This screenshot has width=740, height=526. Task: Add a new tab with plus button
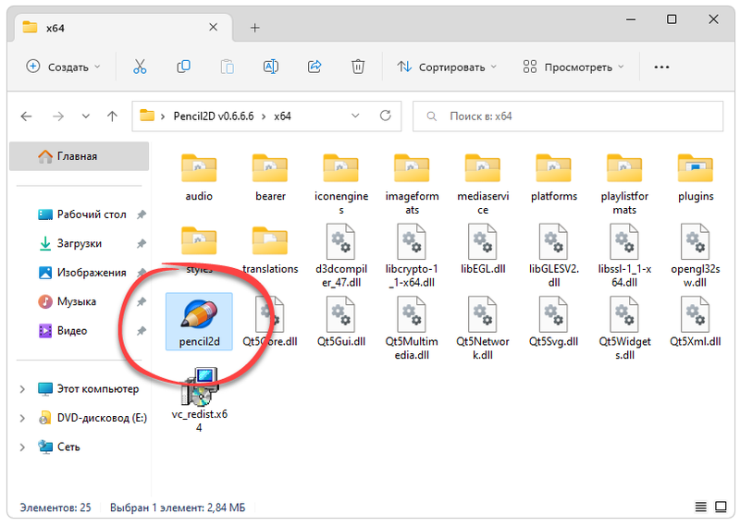[255, 28]
